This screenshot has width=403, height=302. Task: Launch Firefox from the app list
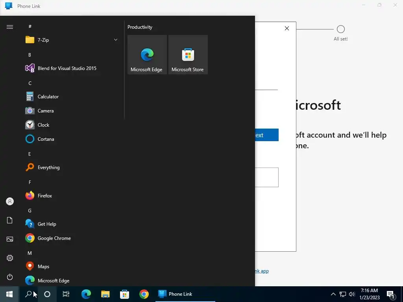[72, 196]
